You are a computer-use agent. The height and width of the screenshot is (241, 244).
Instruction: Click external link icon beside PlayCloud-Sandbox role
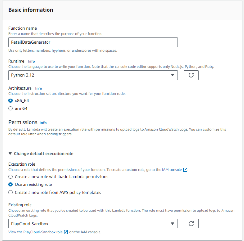click(x=66, y=232)
